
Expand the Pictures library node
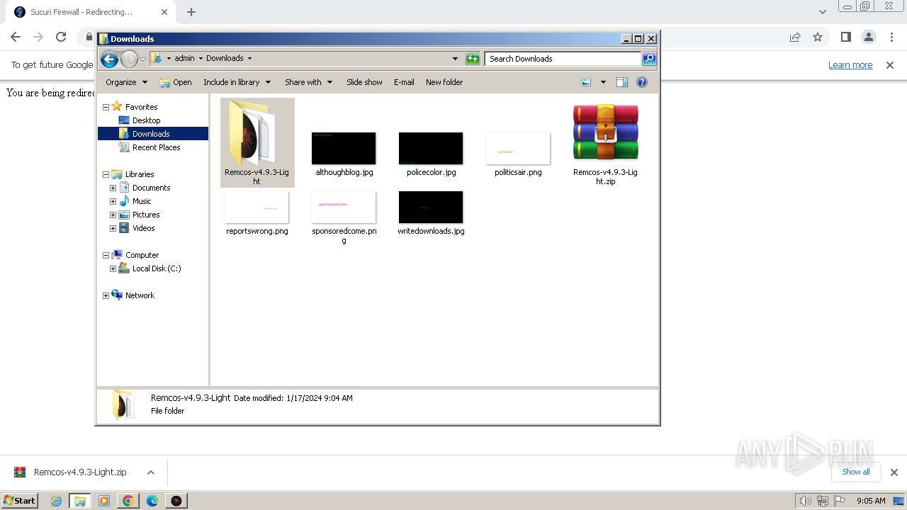(x=113, y=215)
